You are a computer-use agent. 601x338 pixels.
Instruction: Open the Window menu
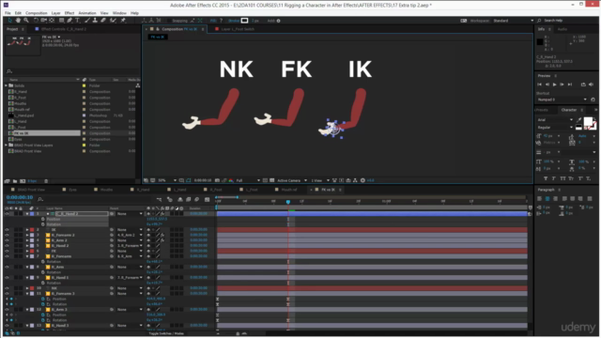click(119, 13)
